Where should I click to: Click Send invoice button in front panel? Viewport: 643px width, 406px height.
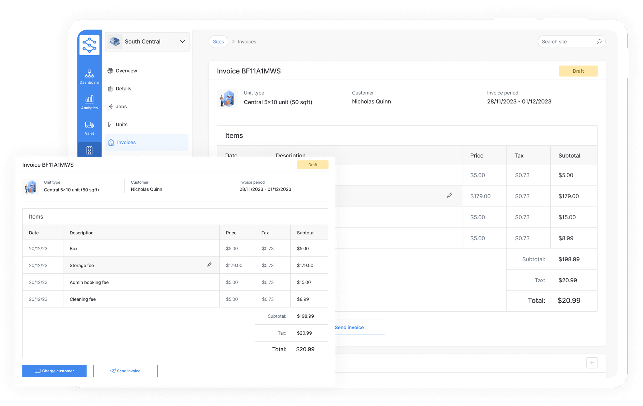pyautogui.click(x=125, y=371)
